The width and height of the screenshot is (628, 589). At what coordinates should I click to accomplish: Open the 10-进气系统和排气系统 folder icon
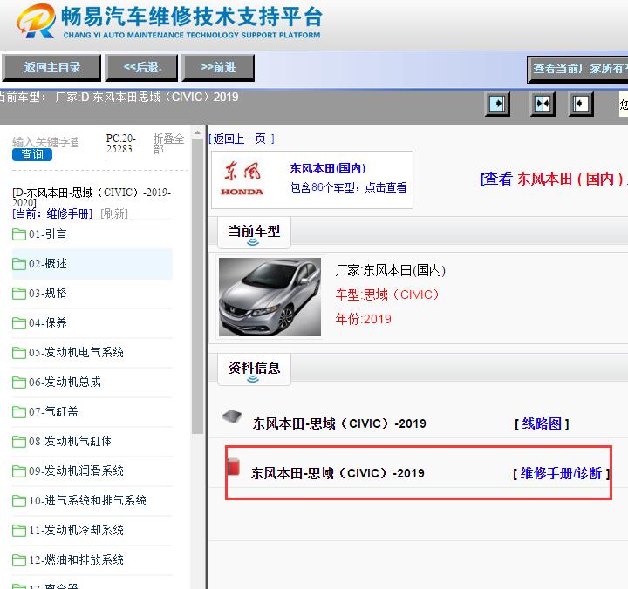[x=19, y=501]
